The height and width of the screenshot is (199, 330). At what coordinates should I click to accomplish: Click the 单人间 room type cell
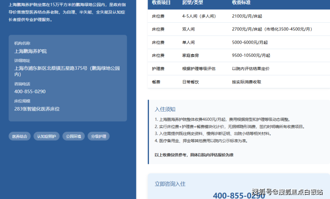pos(188,42)
